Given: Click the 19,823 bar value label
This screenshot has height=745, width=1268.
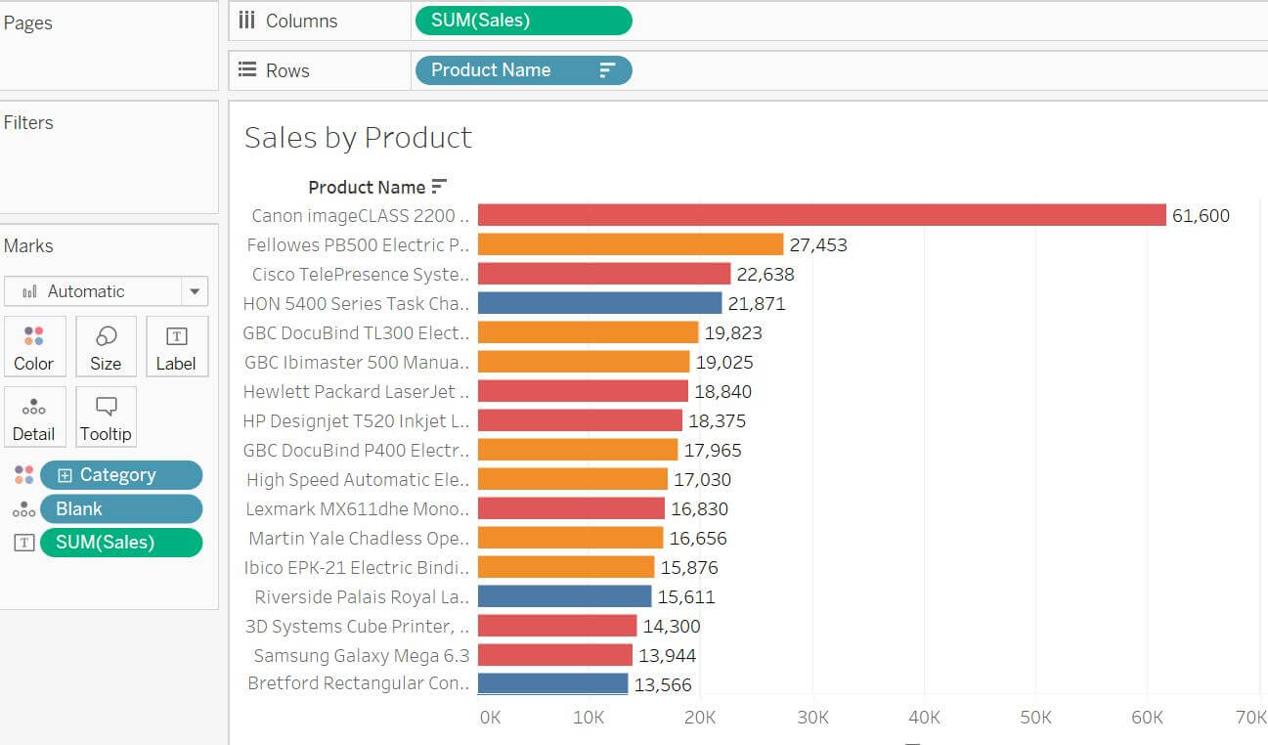Looking at the screenshot, I should 733,333.
